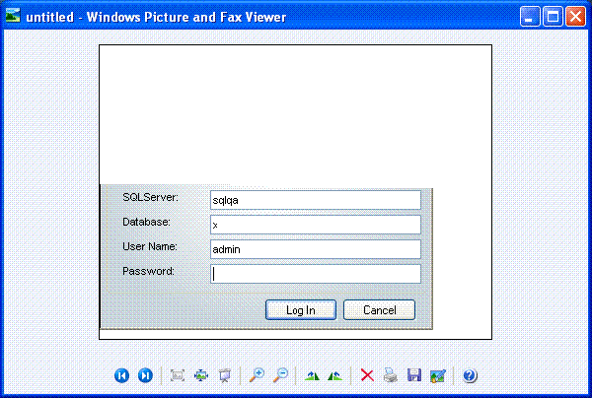This screenshot has width=592, height=398.
Task: Zoom in with the magnifier plus icon
Action: coord(257,375)
